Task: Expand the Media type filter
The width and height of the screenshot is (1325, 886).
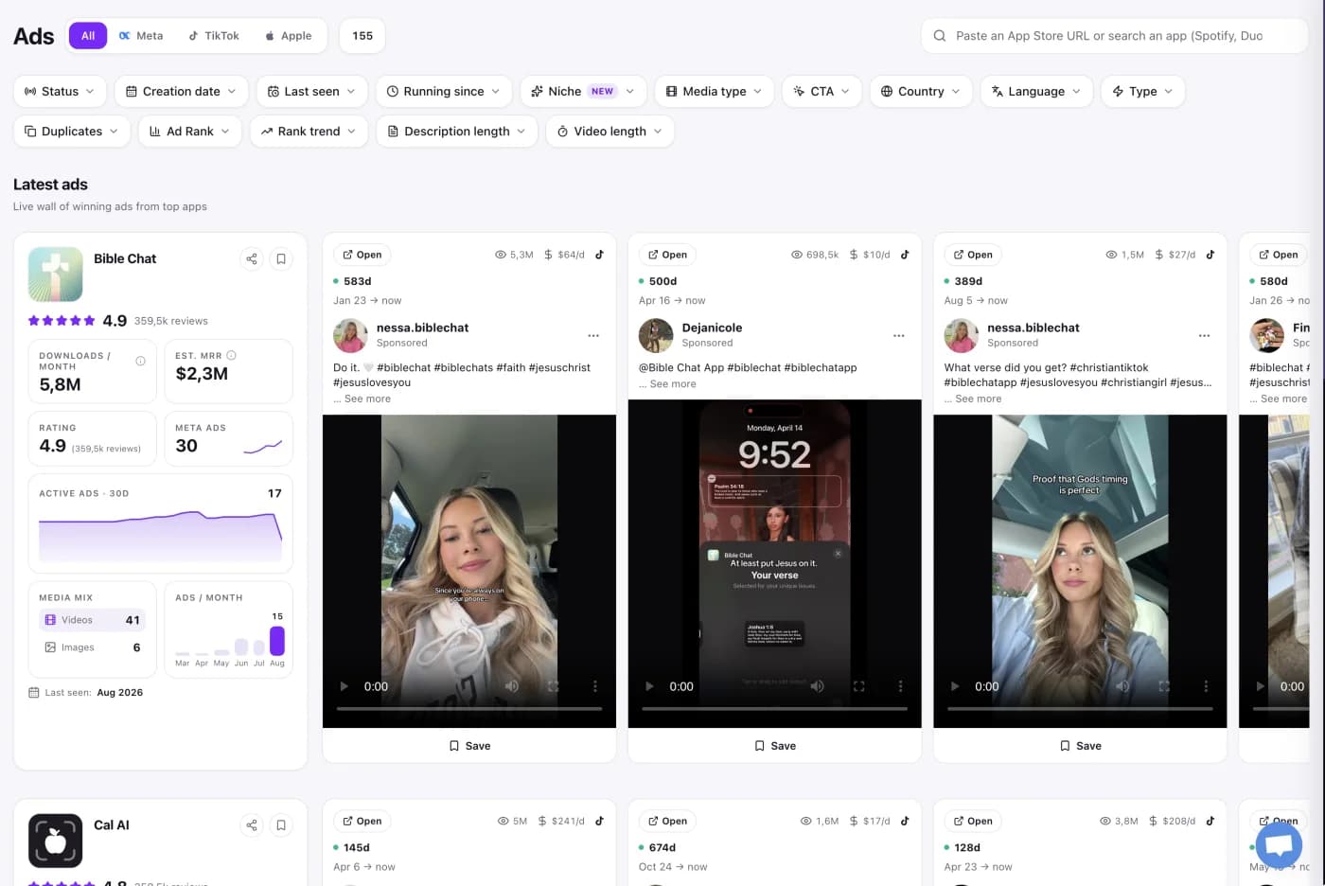Action: tap(715, 92)
